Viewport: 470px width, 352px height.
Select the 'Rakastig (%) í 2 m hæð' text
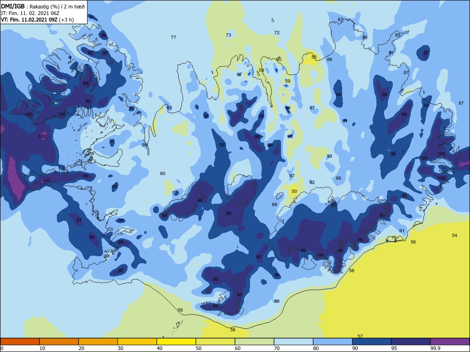click(57, 7)
